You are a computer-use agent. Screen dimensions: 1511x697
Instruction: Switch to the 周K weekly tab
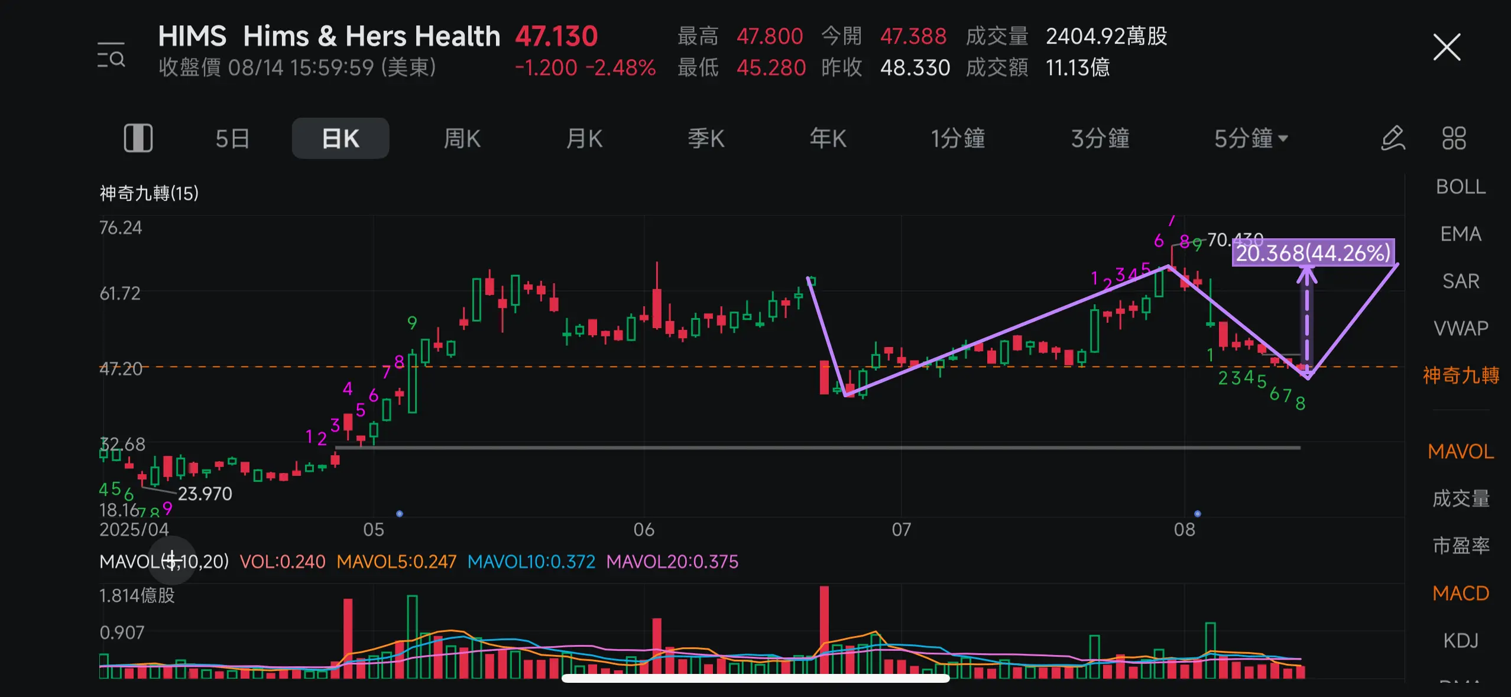point(462,138)
